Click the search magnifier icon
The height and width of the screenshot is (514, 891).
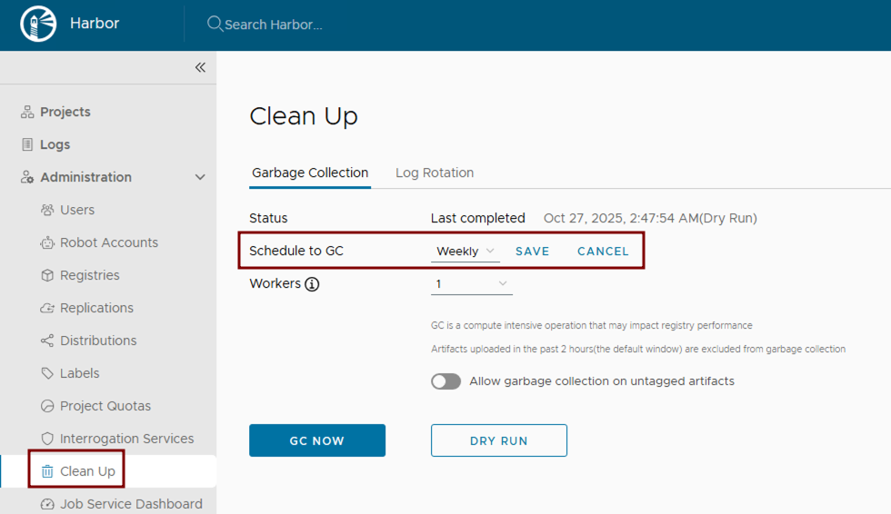(x=215, y=24)
